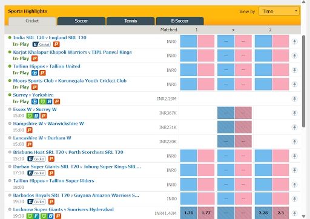Screen dimensions: 310x219
Task: Open India SRL T20 v England SRL T20 match
Action: [50, 37]
